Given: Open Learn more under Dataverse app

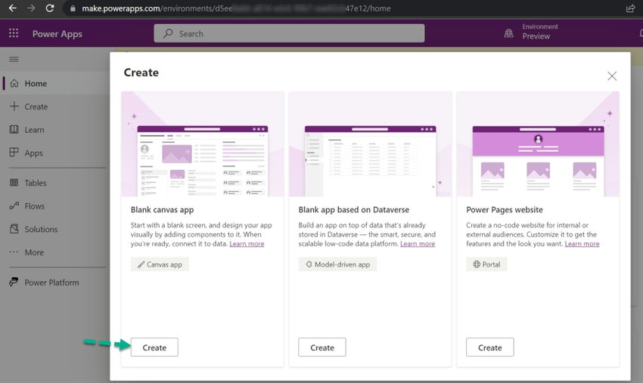Looking at the screenshot, I should [x=418, y=244].
